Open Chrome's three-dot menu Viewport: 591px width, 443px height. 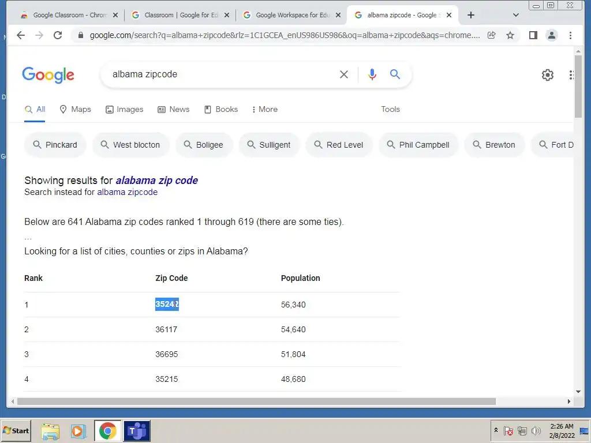(570, 35)
